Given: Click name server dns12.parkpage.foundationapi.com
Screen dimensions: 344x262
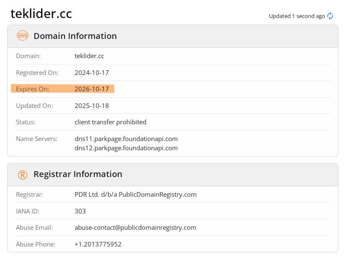Looking at the screenshot, I should tap(126, 148).
